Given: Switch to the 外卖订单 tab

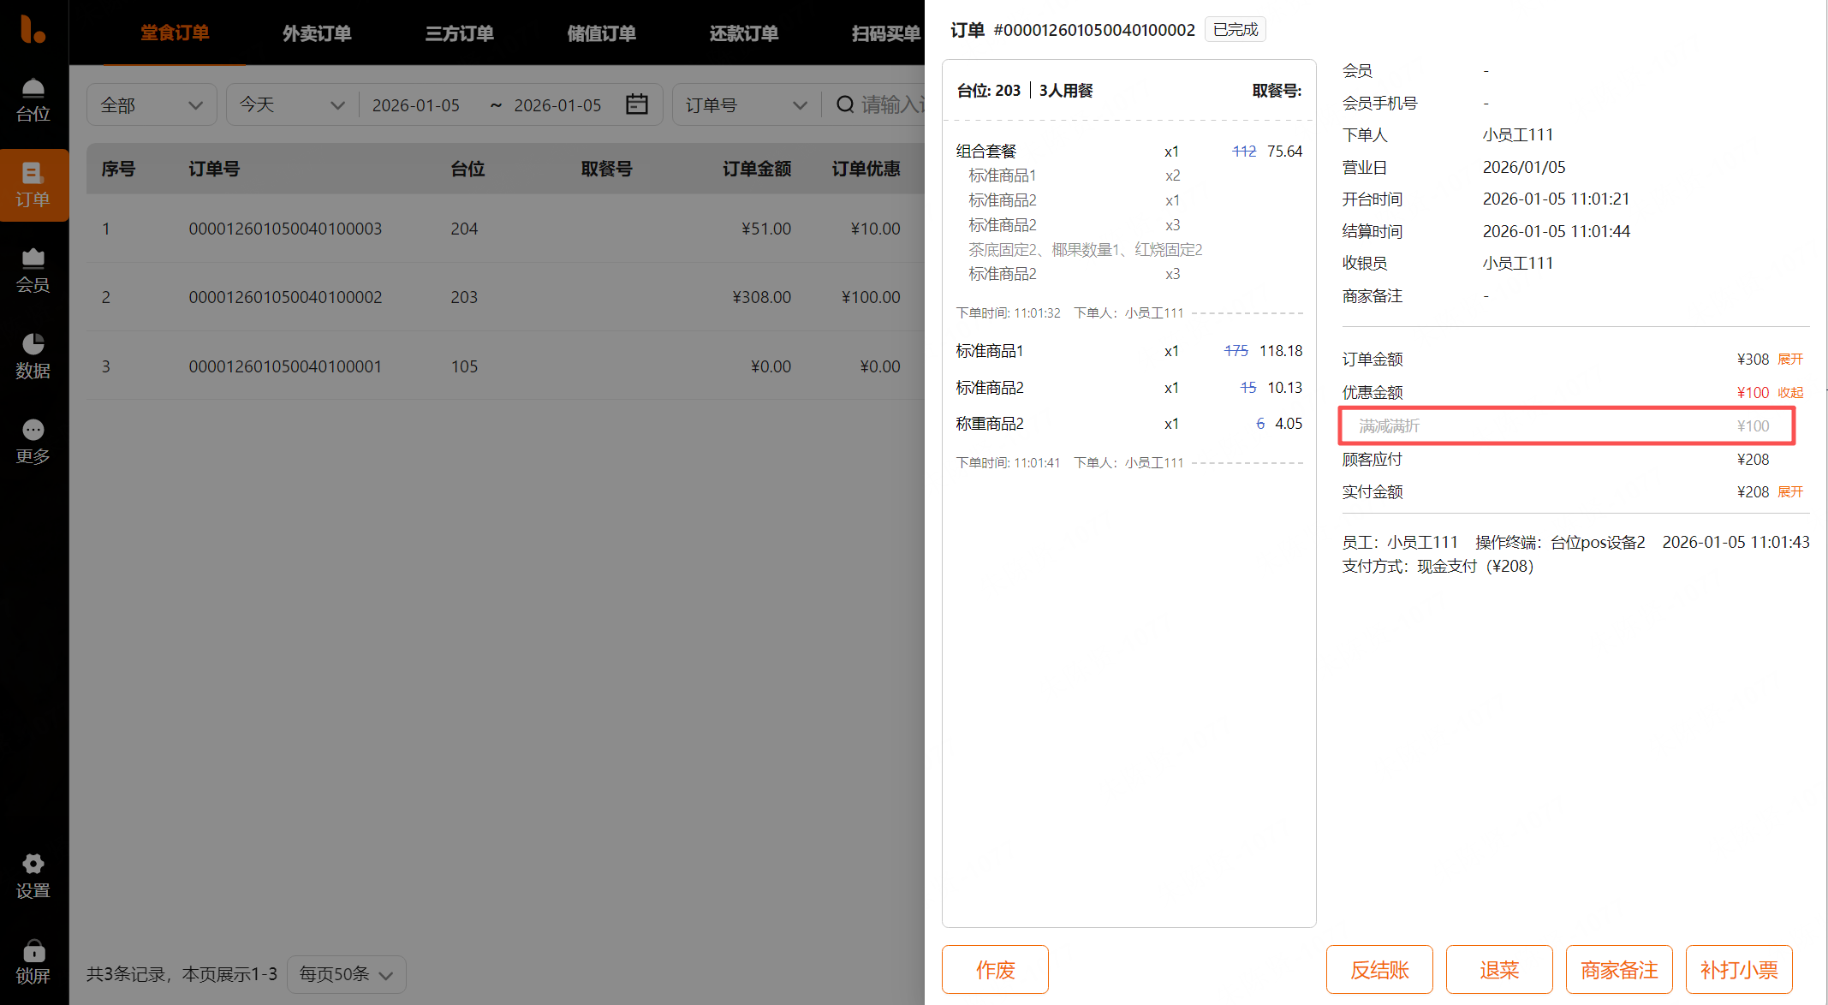Looking at the screenshot, I should pyautogui.click(x=317, y=33).
